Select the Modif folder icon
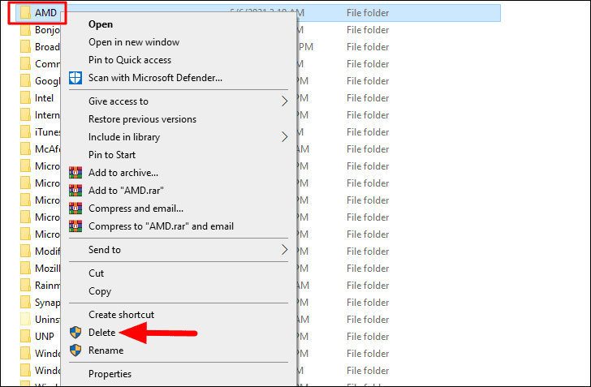This screenshot has height=387, width=591. [26, 252]
